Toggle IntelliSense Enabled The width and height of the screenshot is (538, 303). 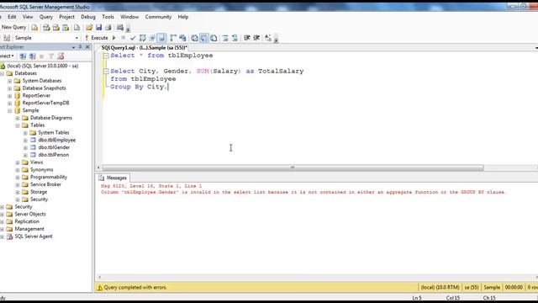click(x=161, y=38)
